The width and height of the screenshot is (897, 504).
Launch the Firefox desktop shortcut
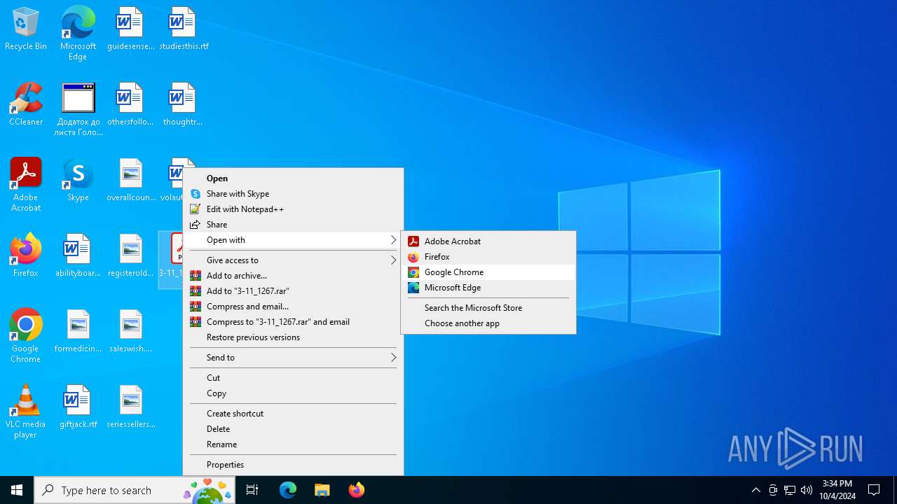[x=26, y=256]
